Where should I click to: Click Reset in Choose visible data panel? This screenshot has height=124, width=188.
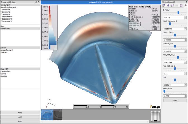[20, 121]
